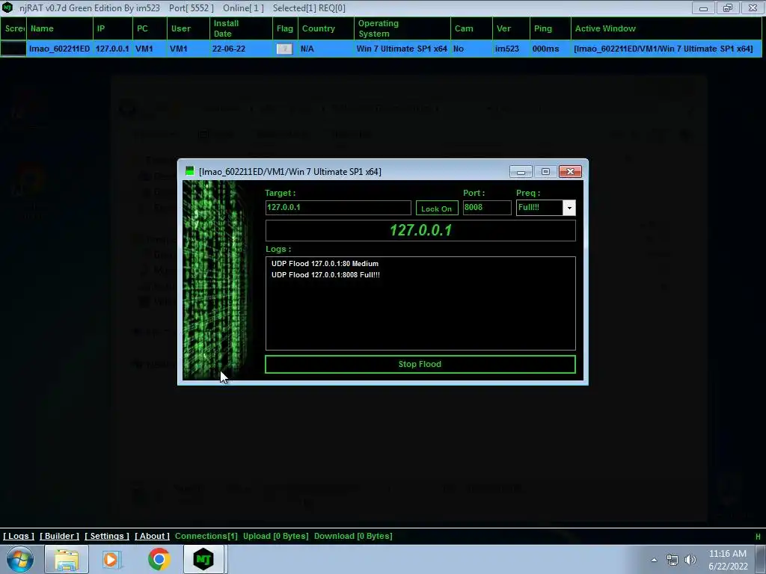Click the Stop Flood button
This screenshot has width=766, height=574.
(420, 364)
